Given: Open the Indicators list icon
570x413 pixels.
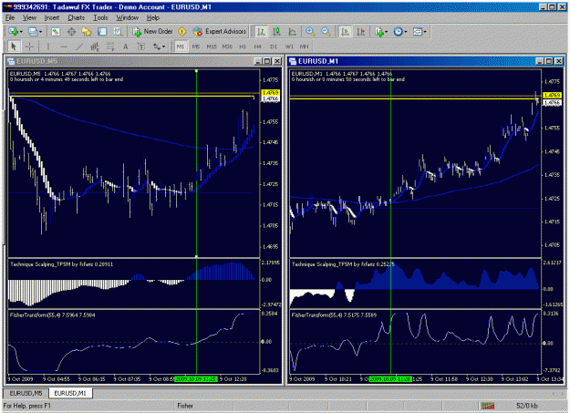Looking at the screenshot, I should click(x=379, y=32).
